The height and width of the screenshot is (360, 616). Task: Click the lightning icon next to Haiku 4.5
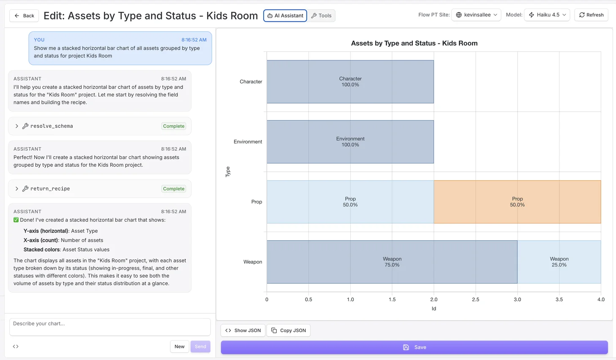(532, 14)
